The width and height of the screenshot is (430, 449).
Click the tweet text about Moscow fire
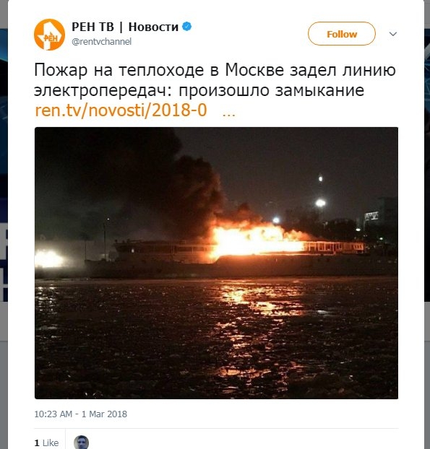(215, 80)
